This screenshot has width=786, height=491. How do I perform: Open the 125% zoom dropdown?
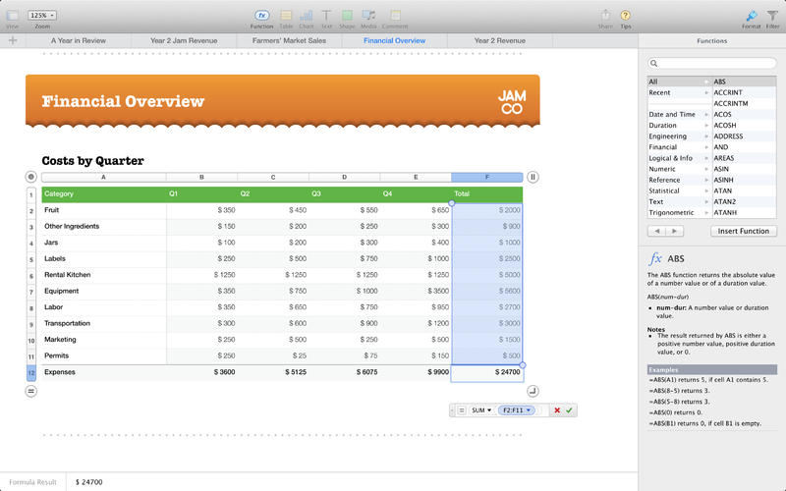coord(42,16)
